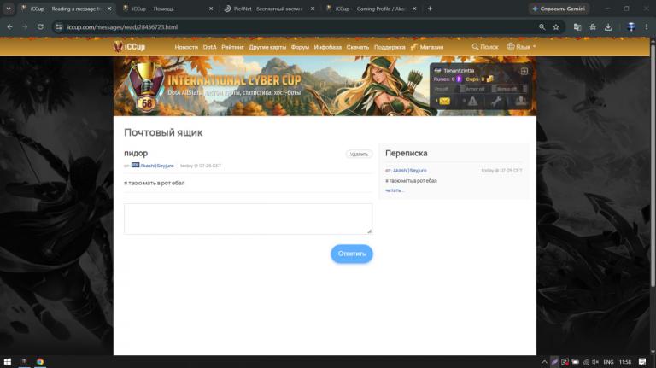The height and width of the screenshot is (368, 656).
Task: Open the Windows Start menu
Action: click(7, 362)
